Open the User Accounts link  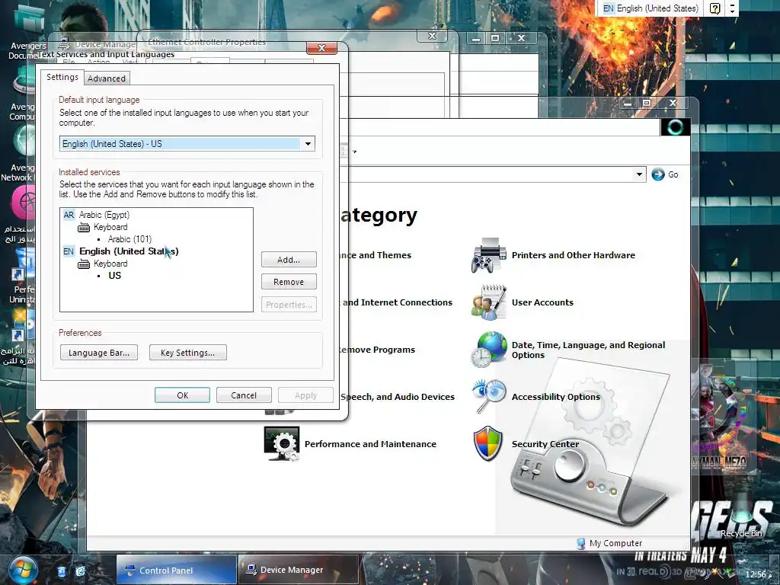(542, 302)
